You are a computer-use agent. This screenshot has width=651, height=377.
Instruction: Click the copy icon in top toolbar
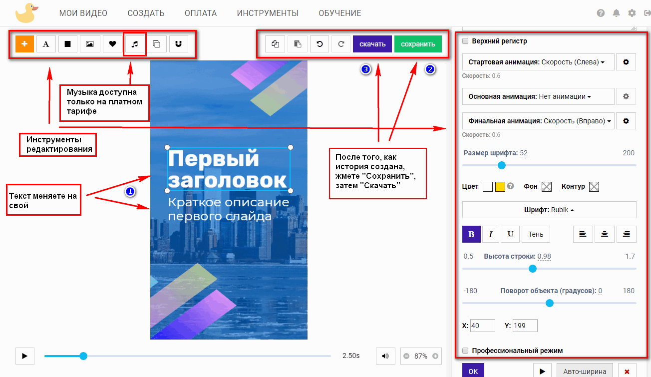pyautogui.click(x=275, y=44)
